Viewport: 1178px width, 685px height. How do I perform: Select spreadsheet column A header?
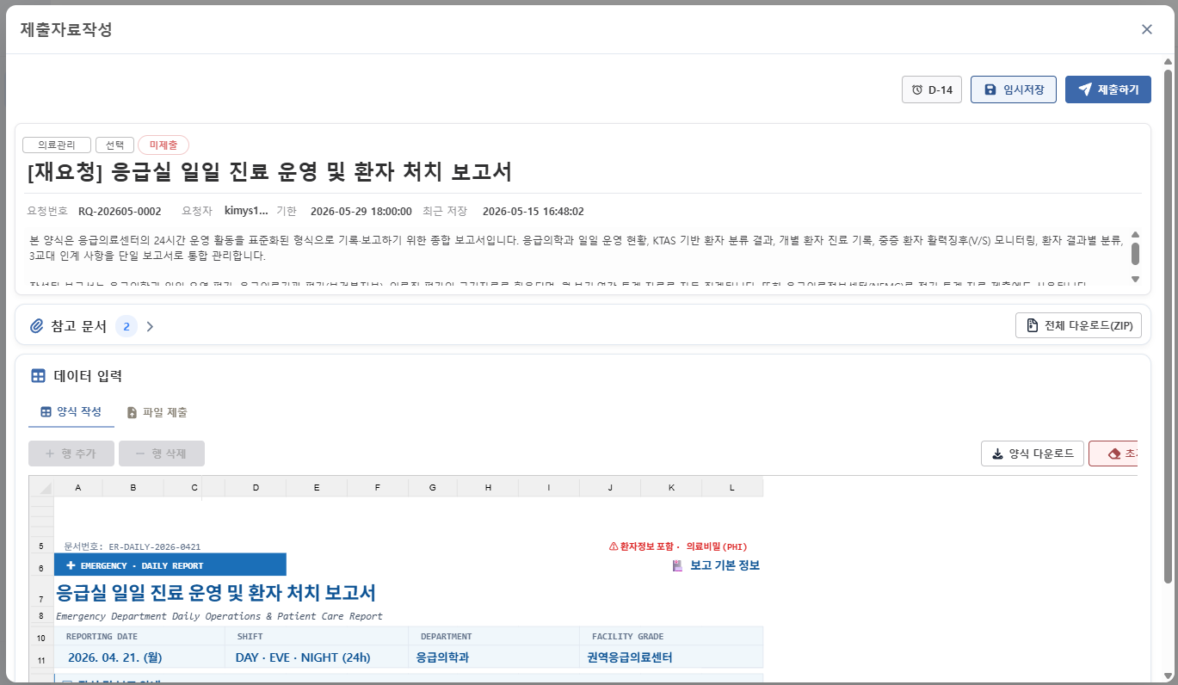click(78, 488)
